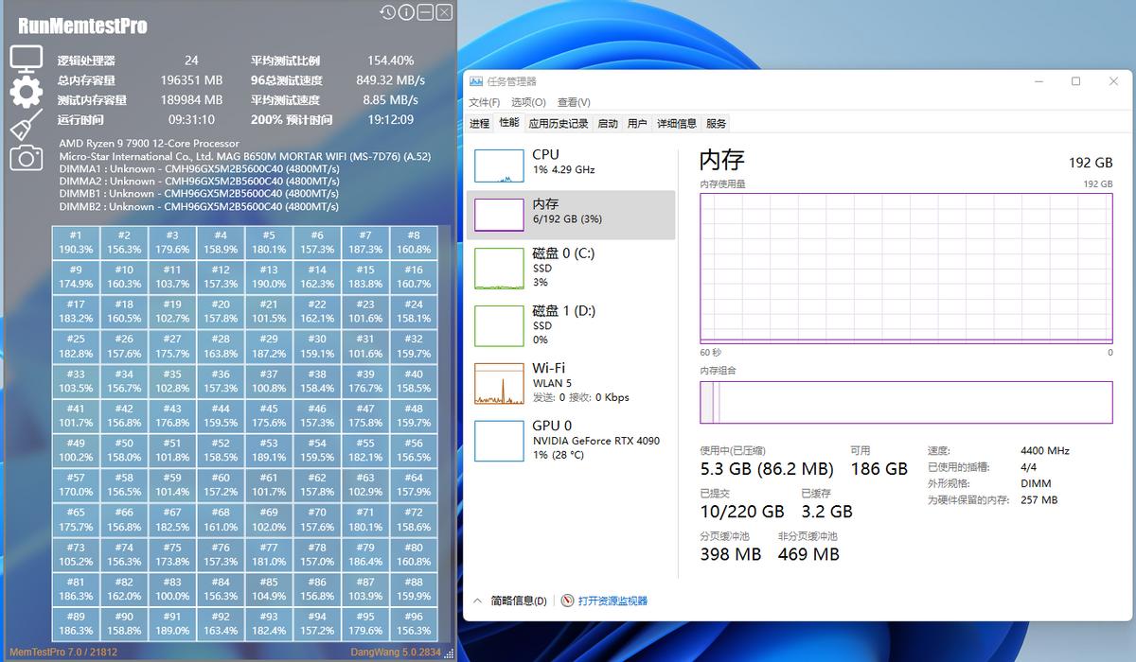Switch to the 服务 tab
The width and height of the screenshot is (1136, 662).
click(x=715, y=122)
